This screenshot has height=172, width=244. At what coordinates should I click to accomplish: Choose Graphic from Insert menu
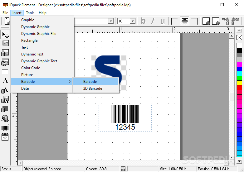tap(42, 20)
